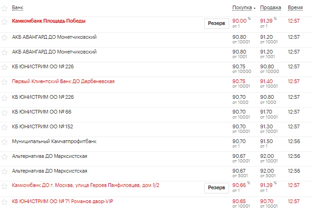The height and width of the screenshot is (210, 312).
Task: Click star next to КБ ЮНИСТРИМ № 152
Action: click(x=5, y=127)
